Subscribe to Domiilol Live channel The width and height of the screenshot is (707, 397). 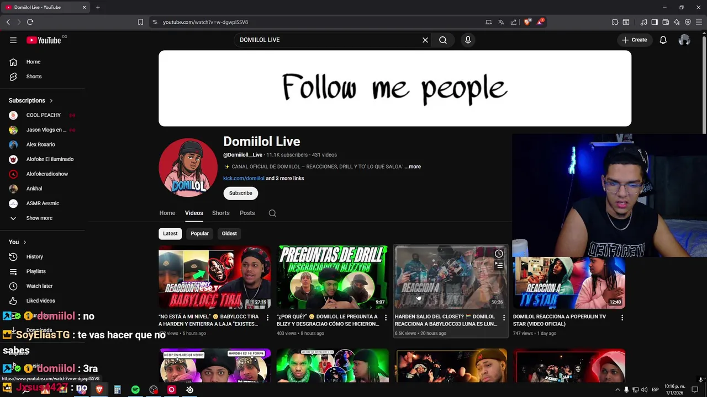[240, 193]
